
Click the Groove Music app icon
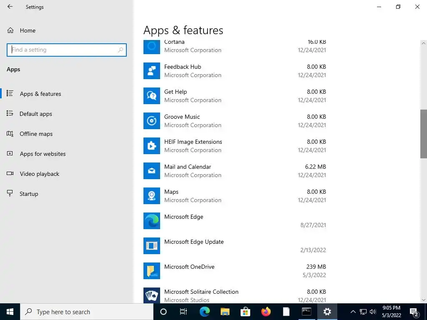(152, 121)
